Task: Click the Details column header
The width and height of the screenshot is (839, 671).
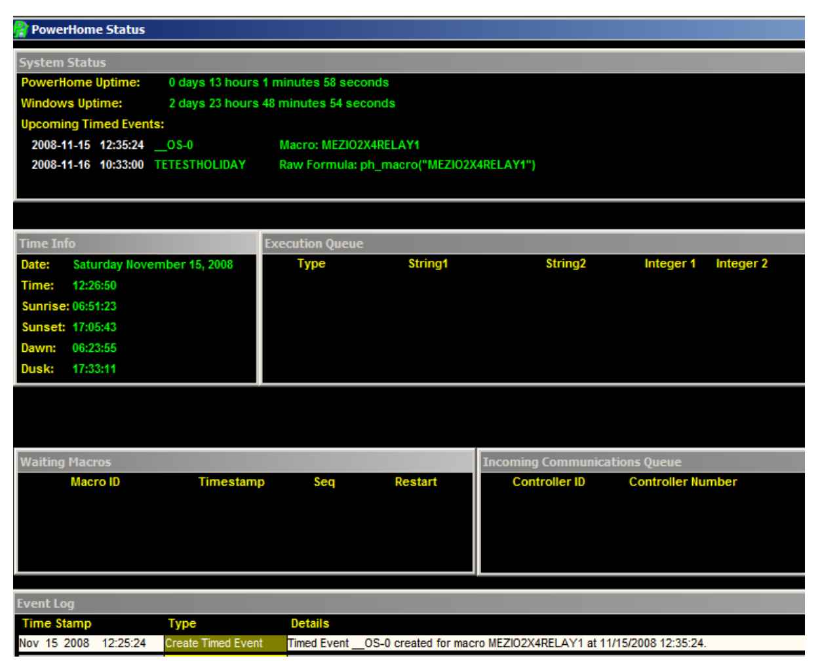Action: coord(310,624)
